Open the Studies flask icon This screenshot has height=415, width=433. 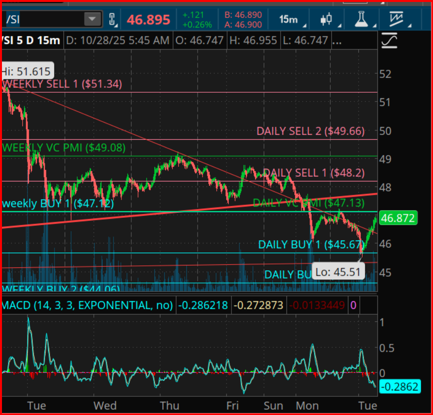pyautogui.click(x=361, y=19)
